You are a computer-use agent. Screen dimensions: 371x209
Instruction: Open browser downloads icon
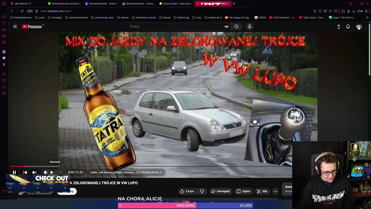point(354,11)
